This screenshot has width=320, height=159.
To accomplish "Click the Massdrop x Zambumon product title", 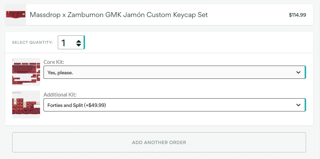I will click(x=66, y=15).
